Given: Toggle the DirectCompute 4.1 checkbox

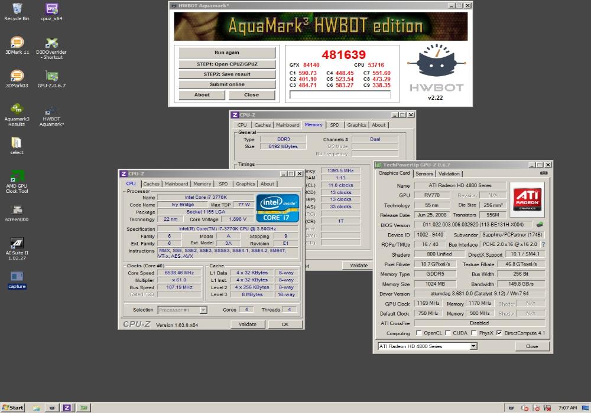Looking at the screenshot, I should click(x=499, y=333).
